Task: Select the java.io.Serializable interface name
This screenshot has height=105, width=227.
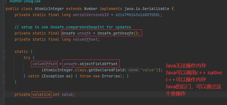Action: 147,9
